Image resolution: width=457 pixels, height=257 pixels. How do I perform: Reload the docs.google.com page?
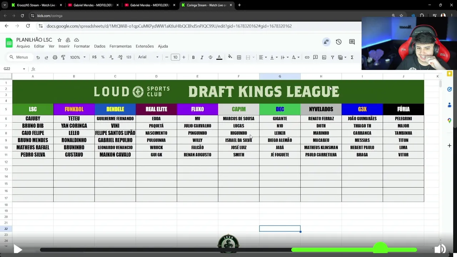tap(28, 26)
